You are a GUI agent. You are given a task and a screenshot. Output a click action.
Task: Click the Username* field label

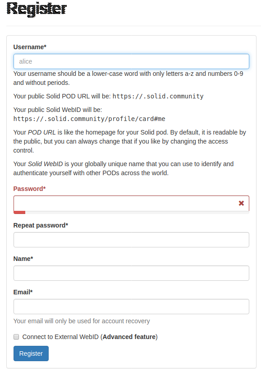tap(30, 47)
